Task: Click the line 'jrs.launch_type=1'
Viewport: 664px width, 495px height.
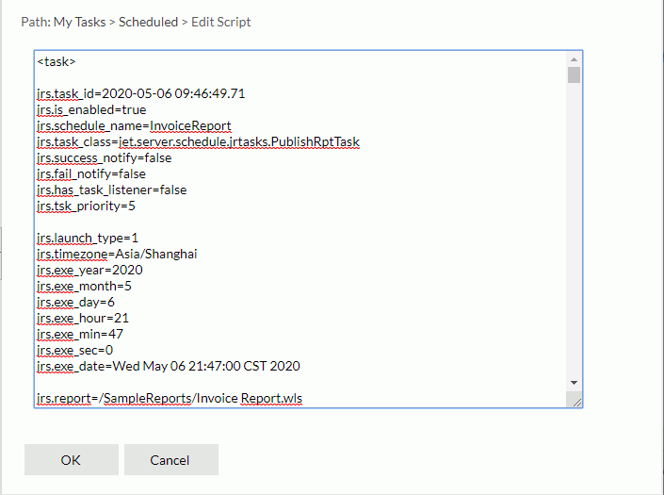Action: (x=88, y=239)
